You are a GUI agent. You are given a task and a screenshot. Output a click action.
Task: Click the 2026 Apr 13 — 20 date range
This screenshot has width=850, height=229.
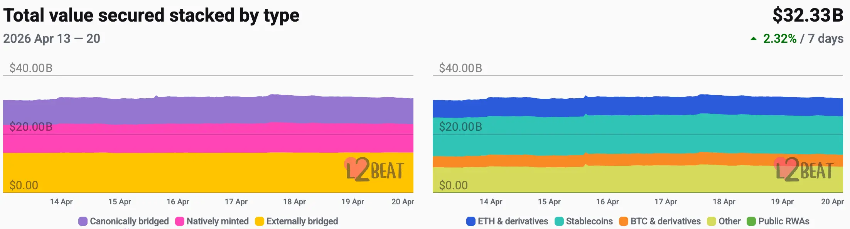click(52, 39)
